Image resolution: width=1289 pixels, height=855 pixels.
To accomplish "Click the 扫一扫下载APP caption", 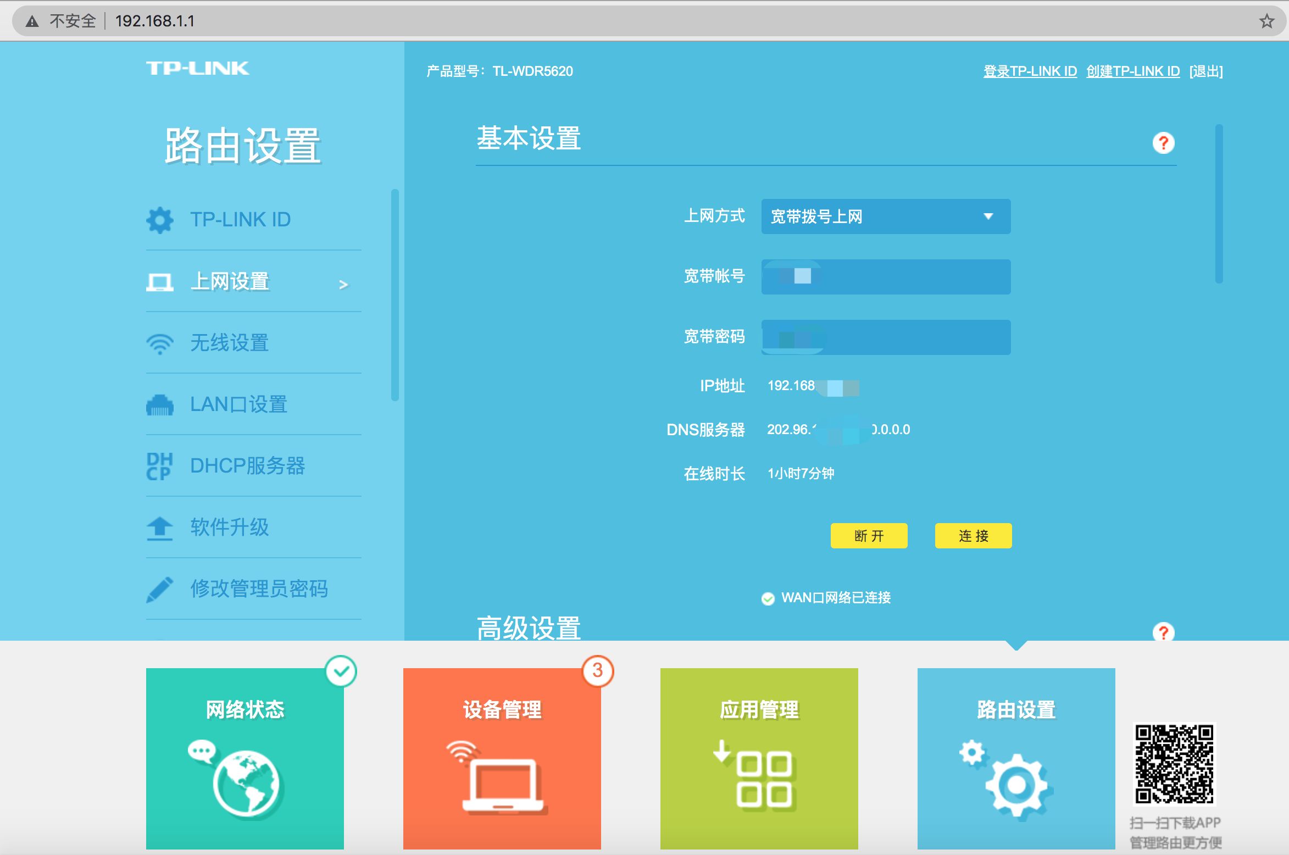I will pos(1175,823).
